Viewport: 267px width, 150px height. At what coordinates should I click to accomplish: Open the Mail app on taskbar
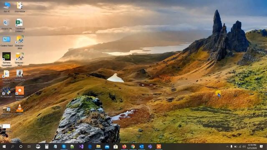[x=107, y=146]
